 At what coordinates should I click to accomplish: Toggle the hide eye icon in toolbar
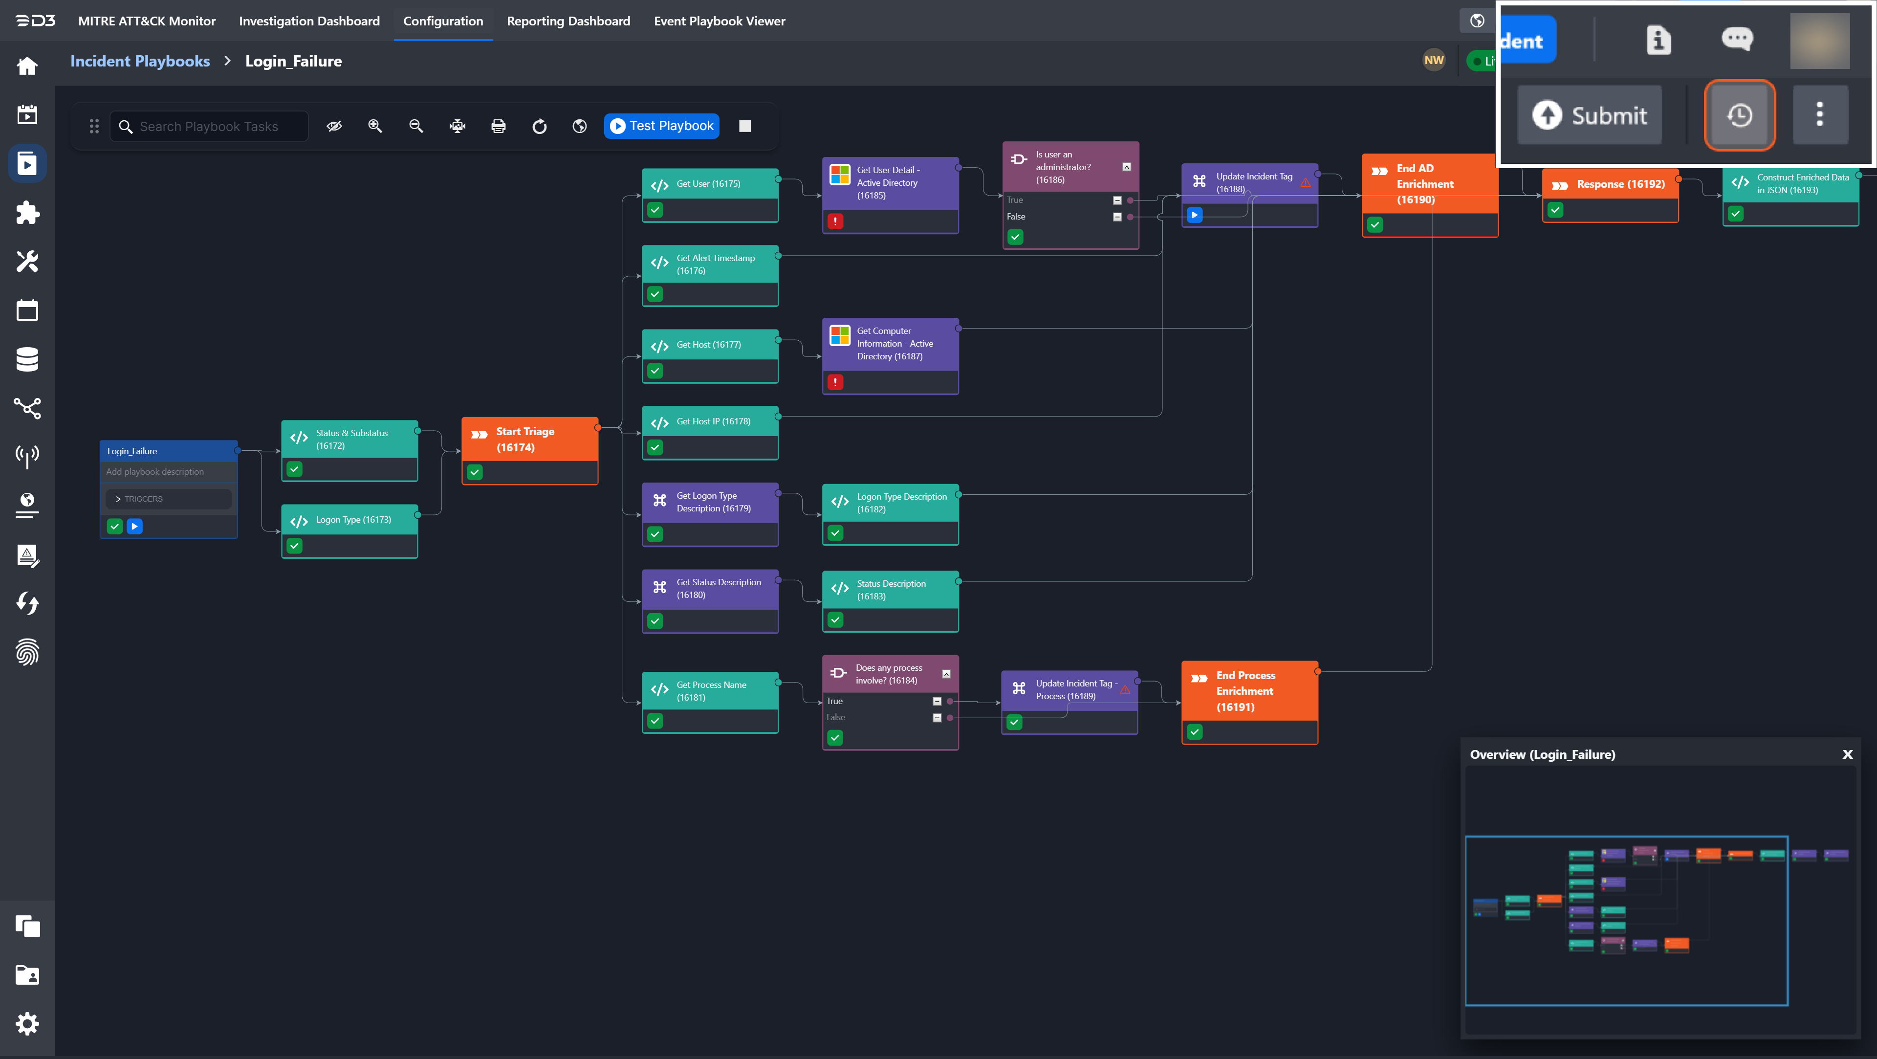pyautogui.click(x=334, y=126)
